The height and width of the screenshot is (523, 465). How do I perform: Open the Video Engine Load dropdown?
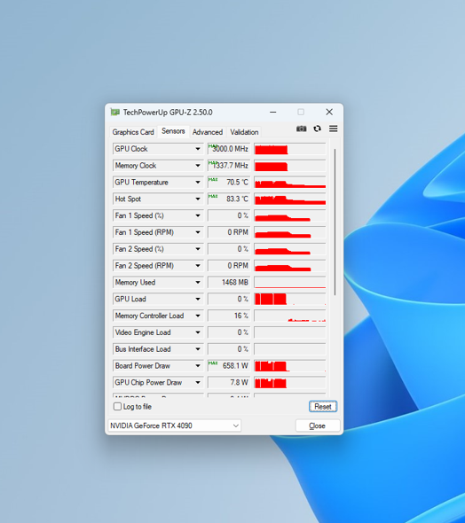tap(198, 332)
